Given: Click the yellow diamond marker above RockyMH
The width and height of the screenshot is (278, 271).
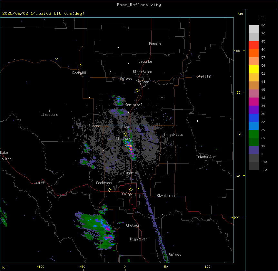Looking at the screenshot, I should pyautogui.click(x=80, y=66).
